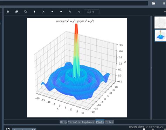Image resolution: width=166 pixels, height=130 pixels.
Task: Browse for a working directory with the folder icon
Action: coord(153,3)
